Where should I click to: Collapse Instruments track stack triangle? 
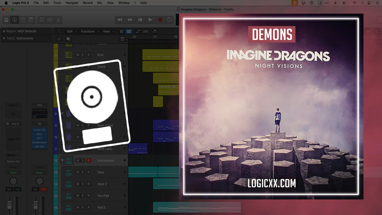pyautogui.click(x=62, y=160)
